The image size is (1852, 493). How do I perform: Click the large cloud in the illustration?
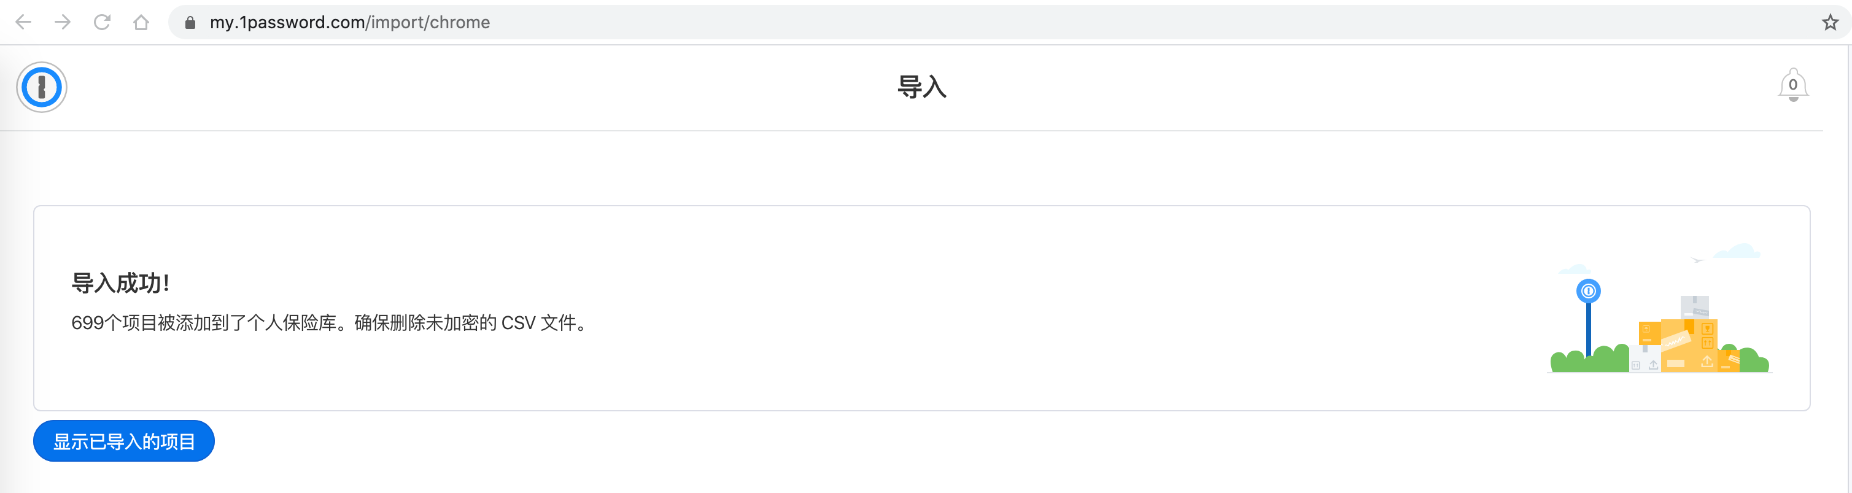[1737, 251]
